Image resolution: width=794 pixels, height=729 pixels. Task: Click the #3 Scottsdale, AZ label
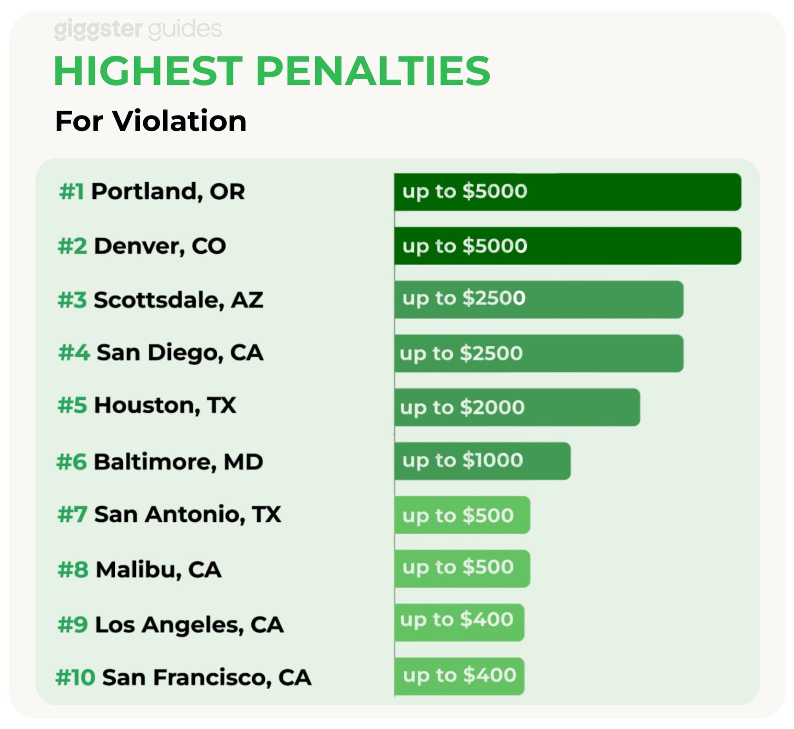160,300
